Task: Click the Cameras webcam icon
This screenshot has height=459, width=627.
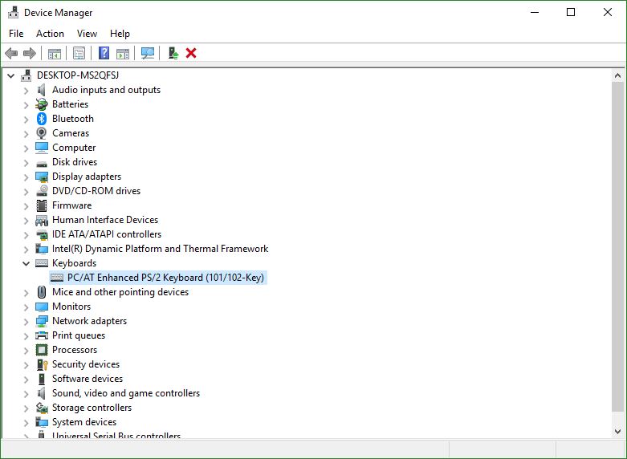Action: (x=42, y=133)
